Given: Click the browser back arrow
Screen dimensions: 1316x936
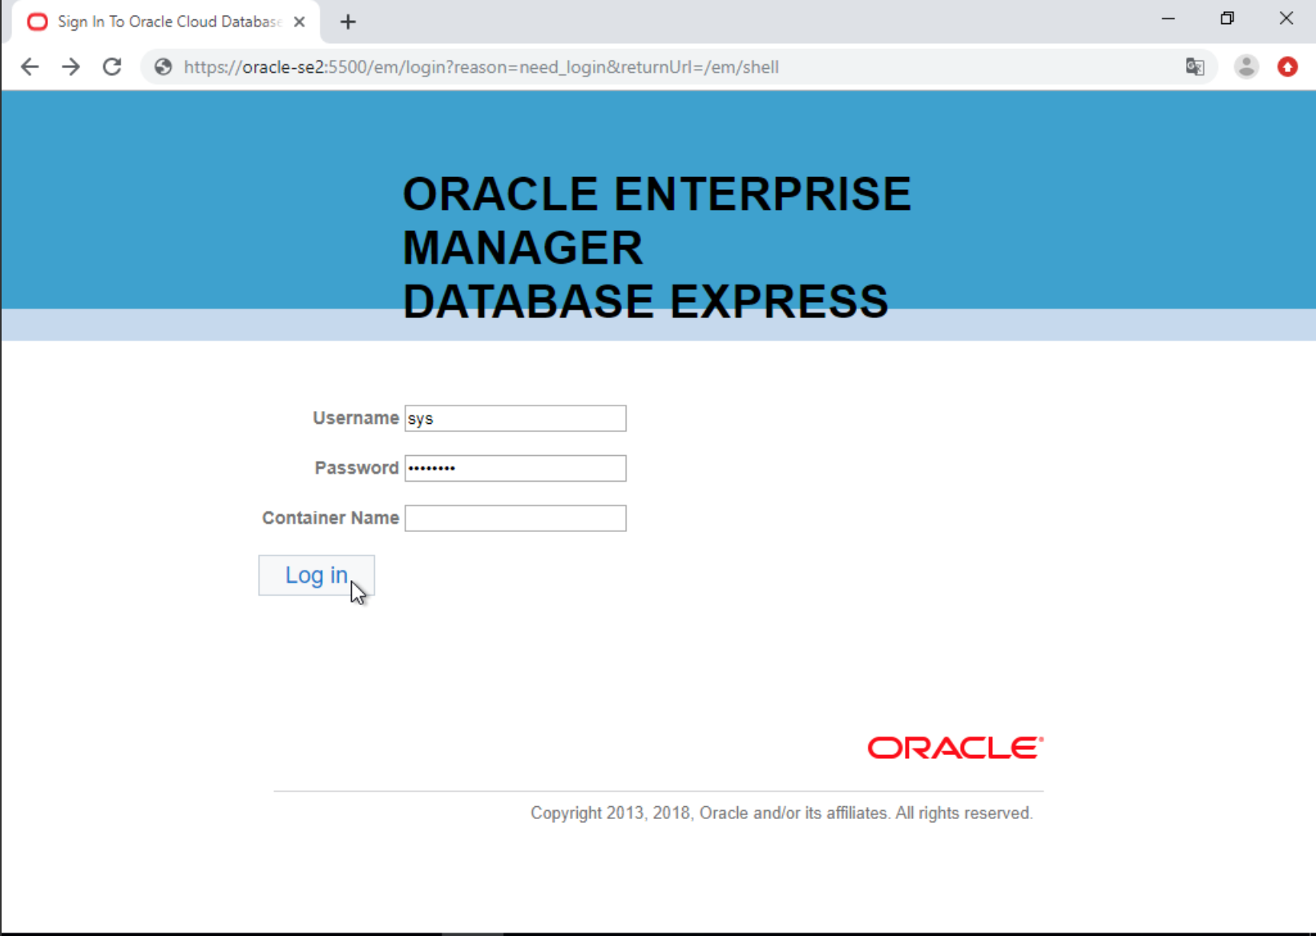Looking at the screenshot, I should pyautogui.click(x=30, y=67).
